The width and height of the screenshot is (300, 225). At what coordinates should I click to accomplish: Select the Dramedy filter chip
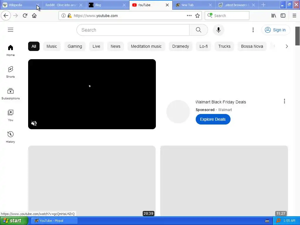pyautogui.click(x=180, y=46)
